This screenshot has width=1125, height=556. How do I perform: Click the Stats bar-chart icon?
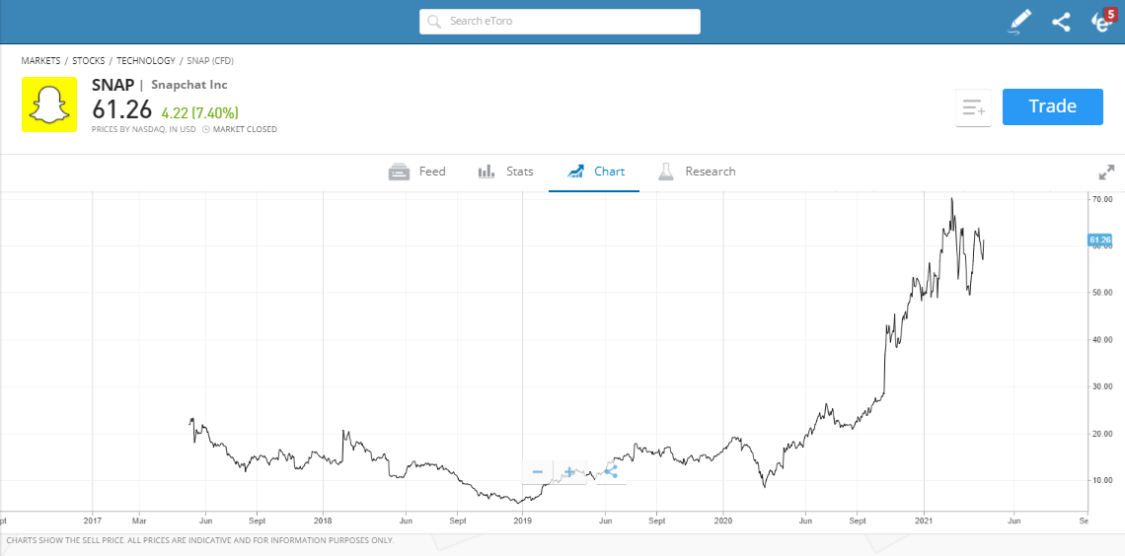(x=487, y=172)
